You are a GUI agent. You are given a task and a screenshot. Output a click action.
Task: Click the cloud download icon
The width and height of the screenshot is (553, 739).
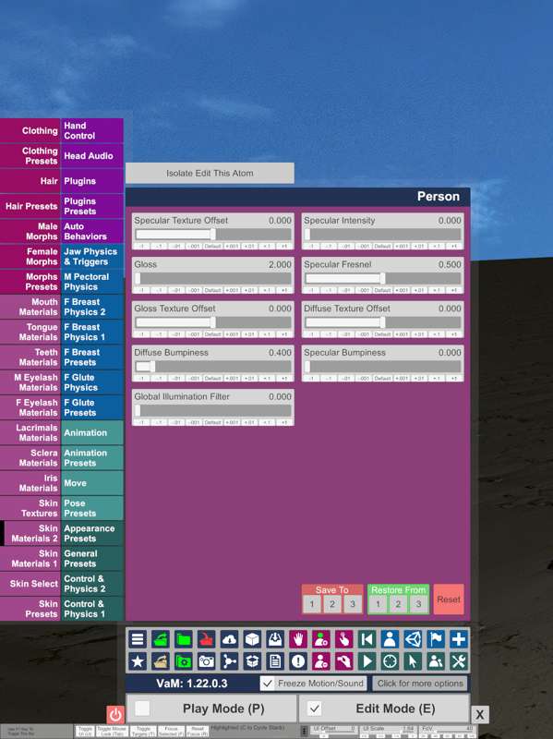pos(229,639)
